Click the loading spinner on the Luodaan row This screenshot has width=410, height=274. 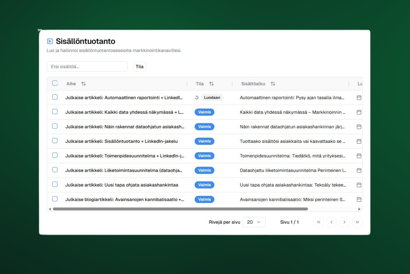point(196,97)
